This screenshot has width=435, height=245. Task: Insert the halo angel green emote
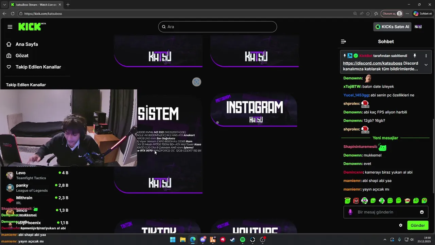(347, 200)
